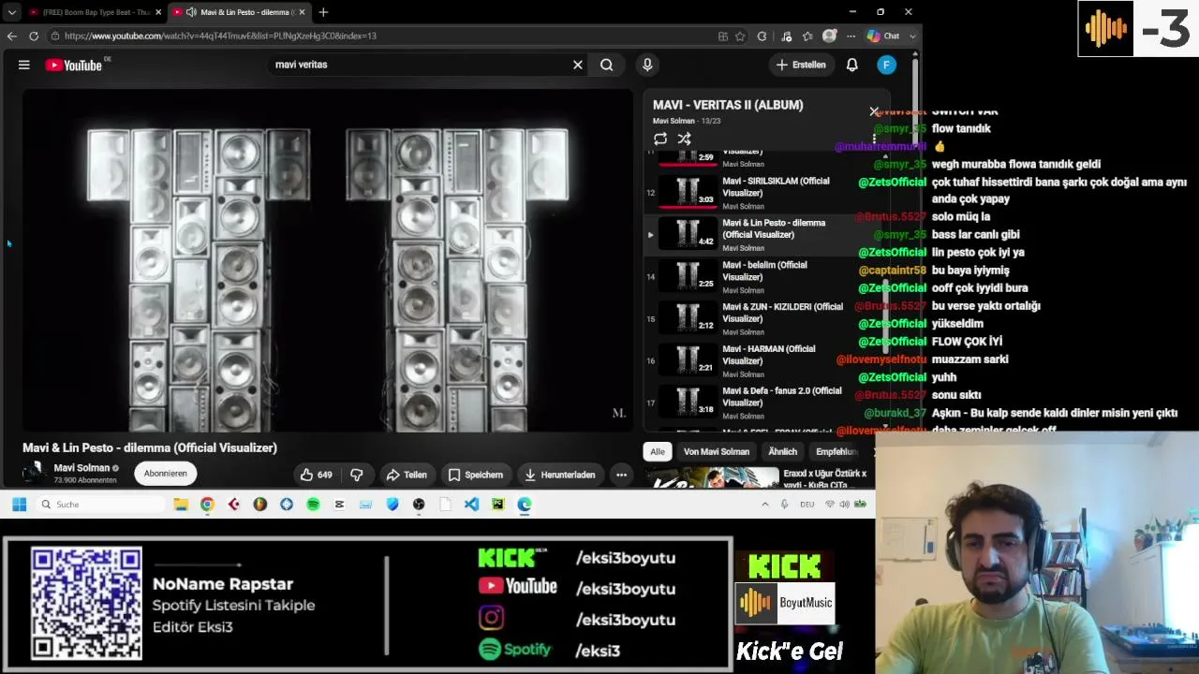
Task: Open the Eraxd x Uğur Öztürk recommended video
Action: pos(759,478)
